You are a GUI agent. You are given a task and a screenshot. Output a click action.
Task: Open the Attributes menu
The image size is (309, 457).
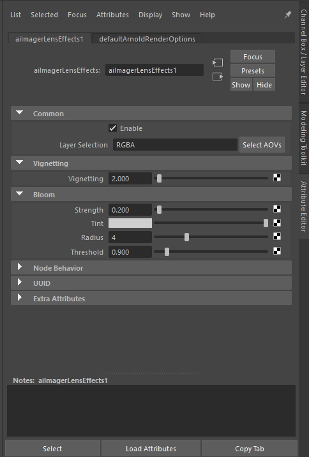[x=112, y=15]
